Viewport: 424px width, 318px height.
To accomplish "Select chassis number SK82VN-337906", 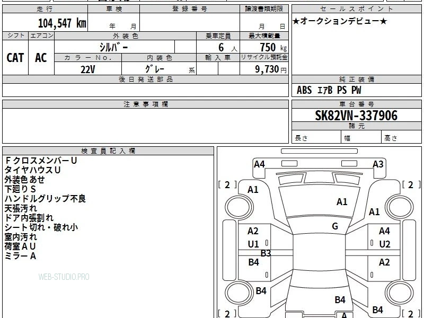I will tap(356, 116).
